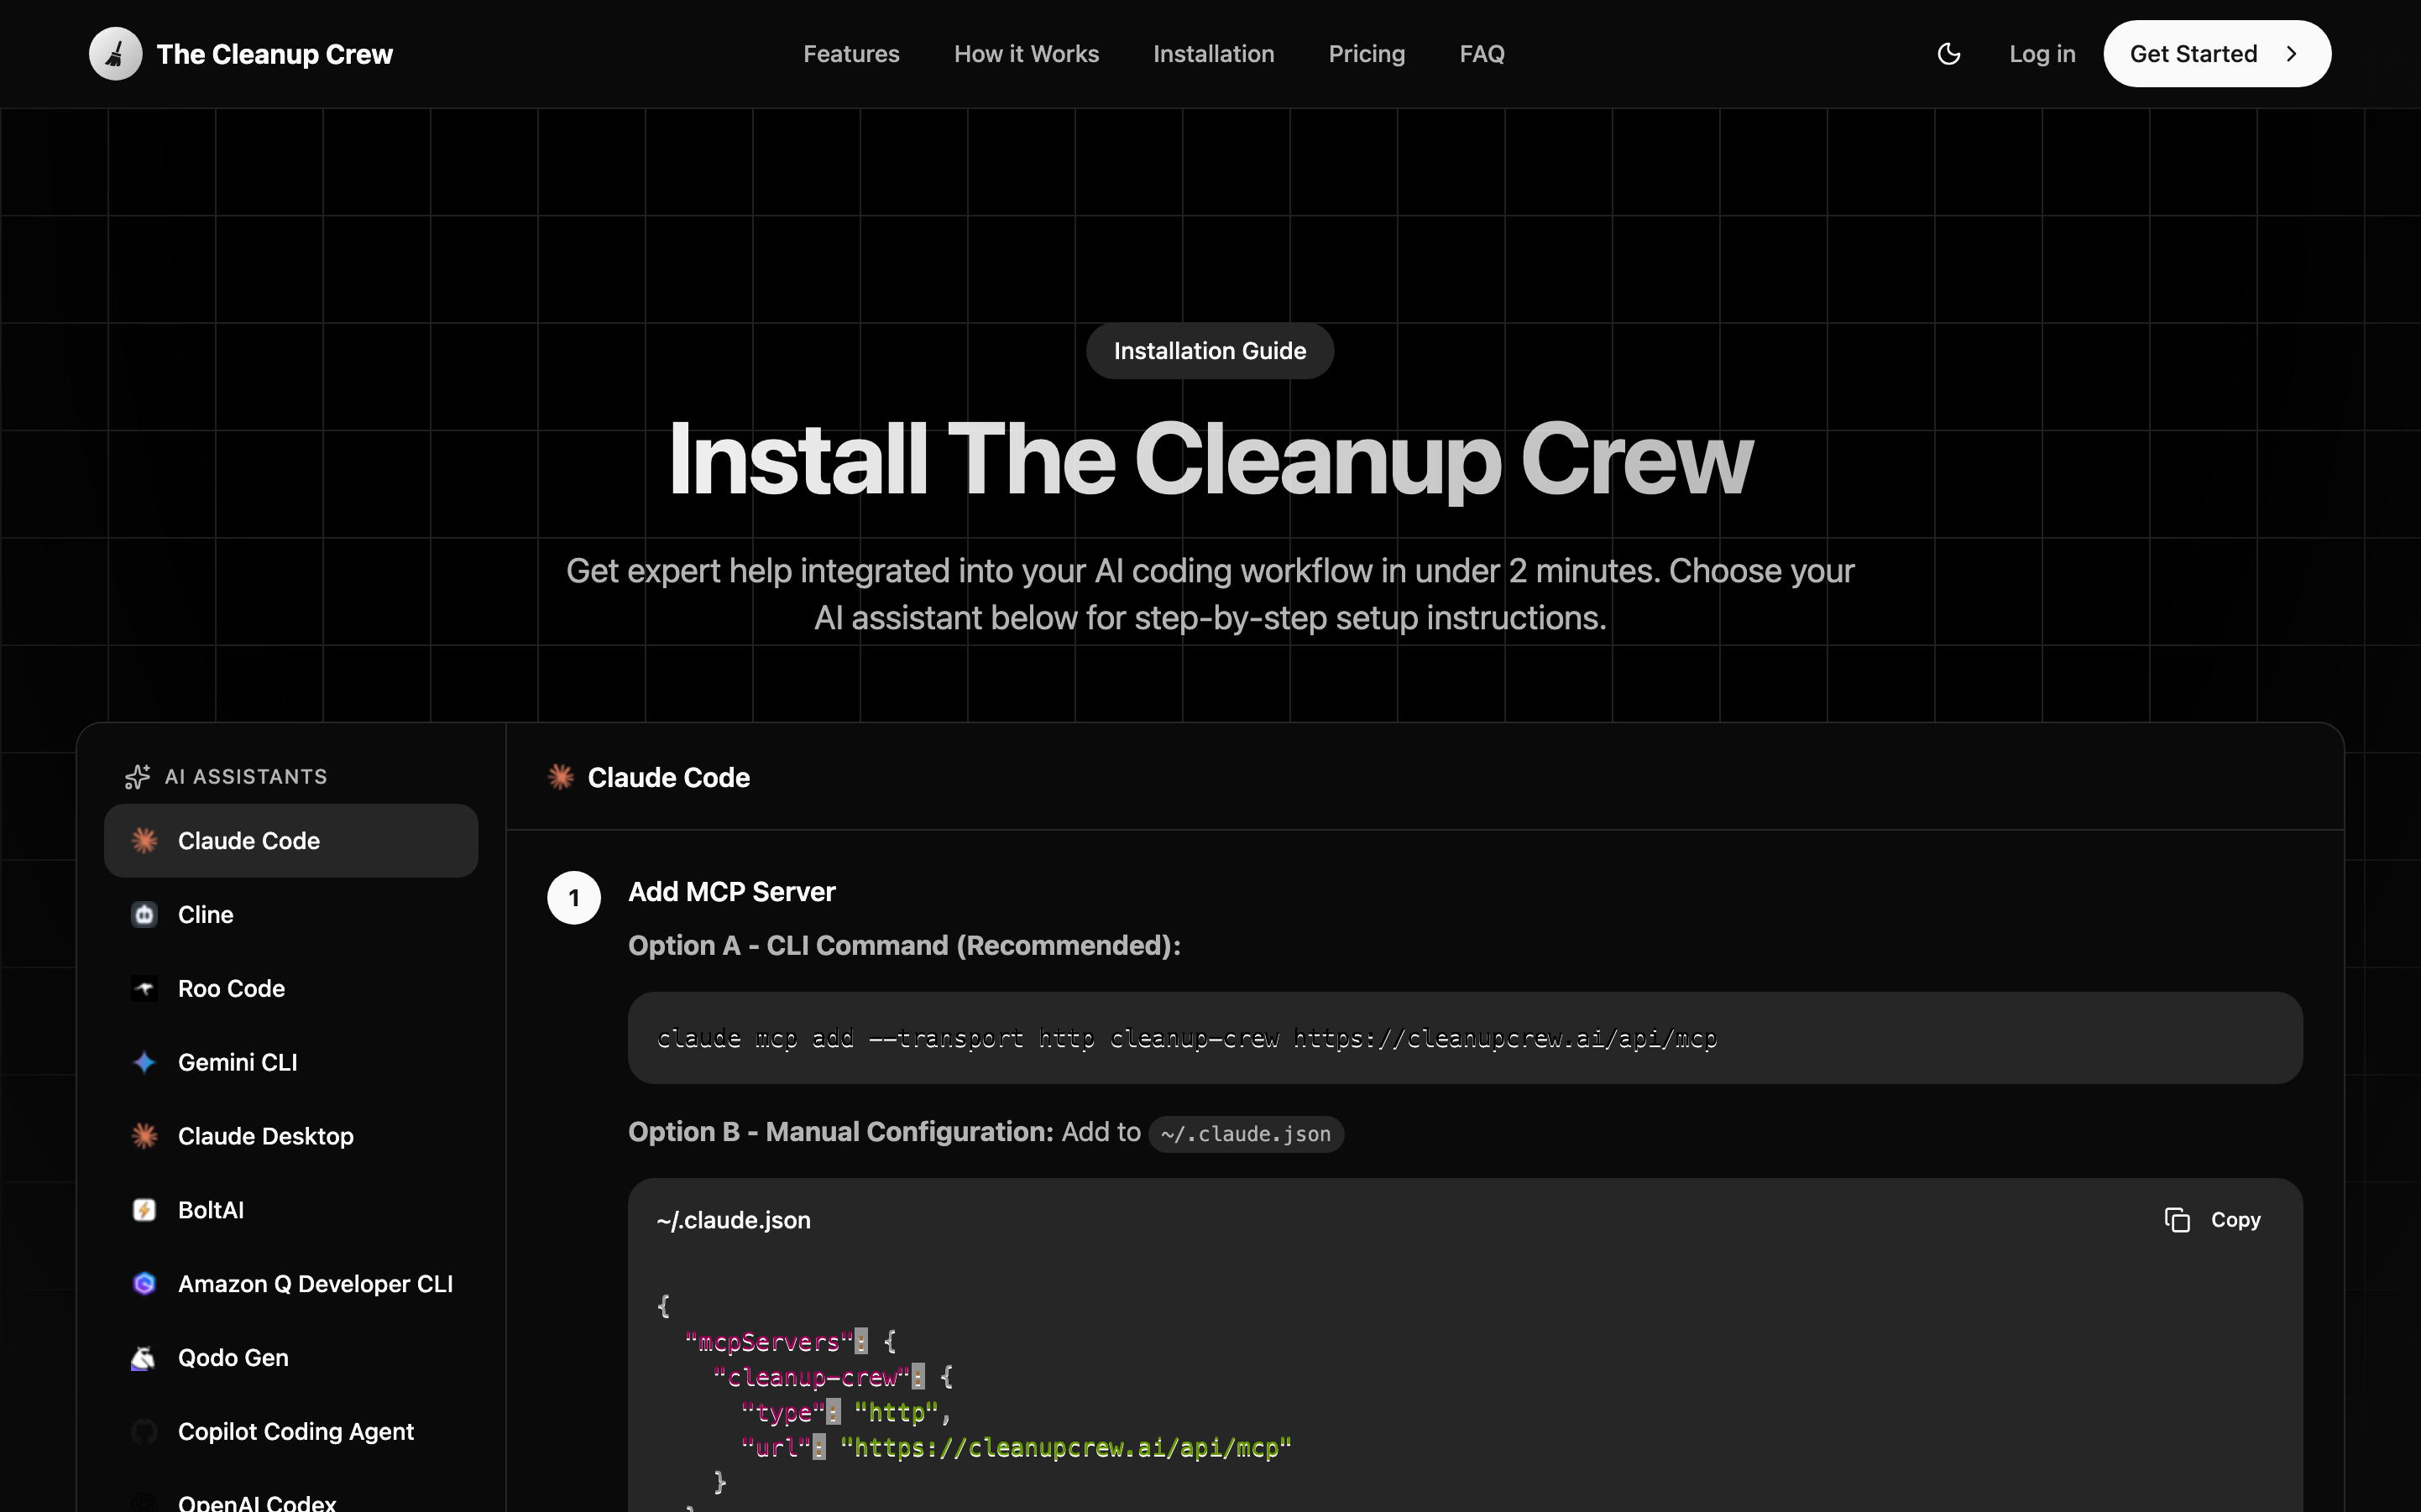Select the BoltAI icon
The width and height of the screenshot is (2421, 1512).
[144, 1210]
